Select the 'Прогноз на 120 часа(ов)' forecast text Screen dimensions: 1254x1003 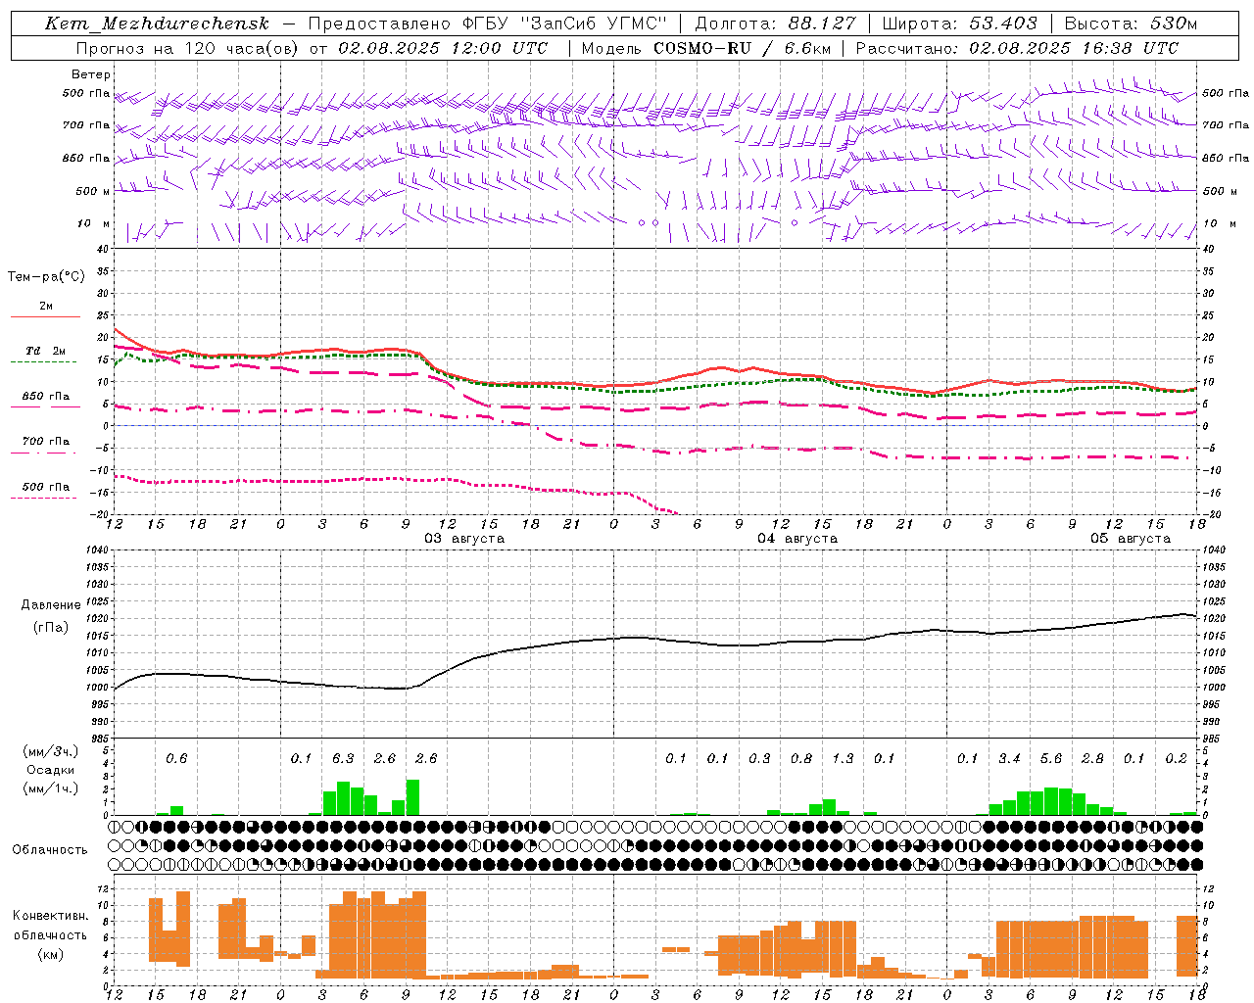pyautogui.click(x=188, y=48)
